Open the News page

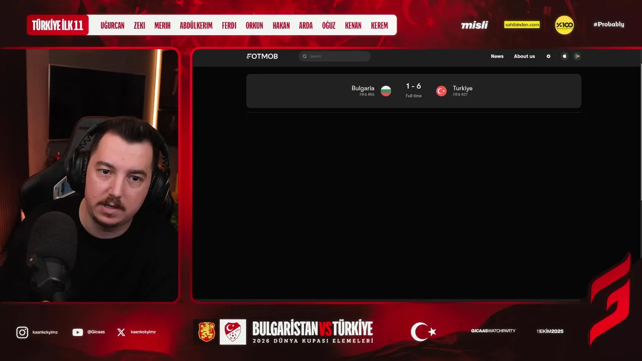click(497, 56)
